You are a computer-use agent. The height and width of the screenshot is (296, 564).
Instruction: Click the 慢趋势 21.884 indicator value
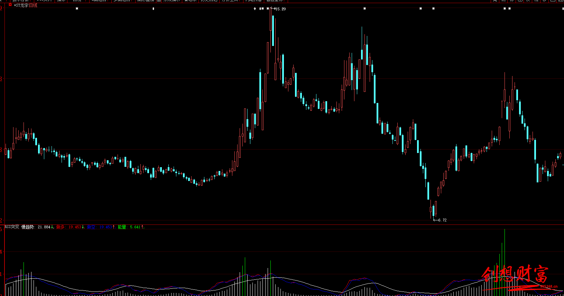click(x=38, y=227)
